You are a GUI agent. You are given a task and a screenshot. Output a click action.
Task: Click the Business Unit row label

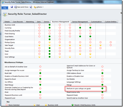point(10,25)
